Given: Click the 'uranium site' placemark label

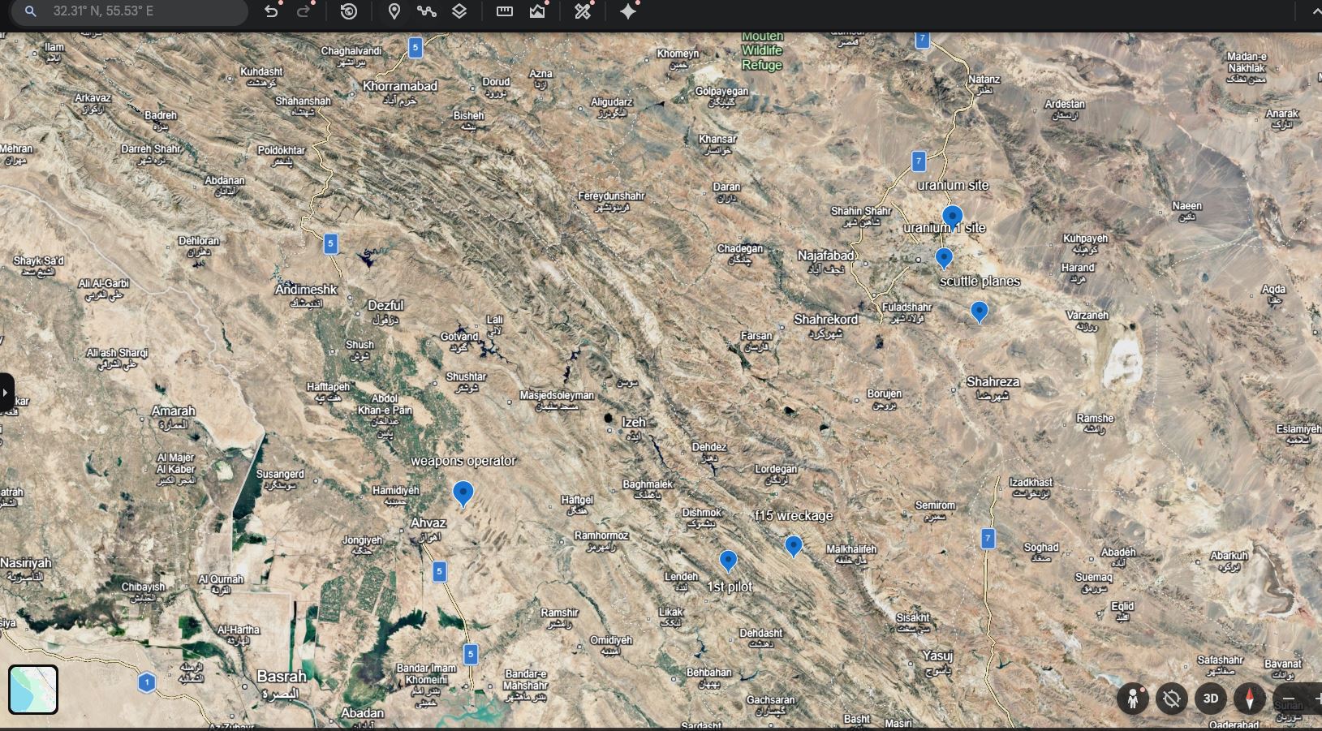Looking at the screenshot, I should 953,185.
